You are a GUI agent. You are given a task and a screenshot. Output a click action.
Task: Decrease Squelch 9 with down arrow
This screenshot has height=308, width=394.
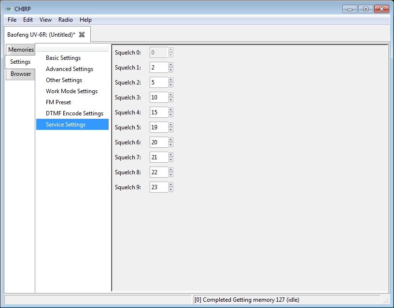171,190
